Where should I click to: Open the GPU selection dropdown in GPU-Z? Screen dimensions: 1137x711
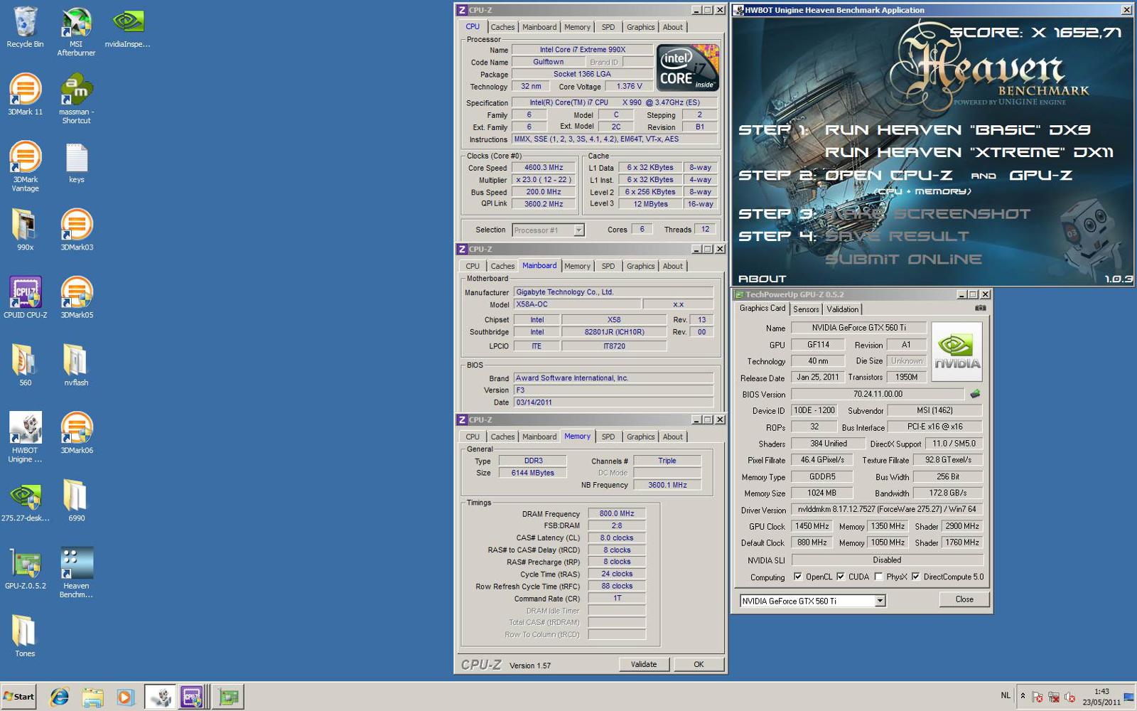[812, 601]
